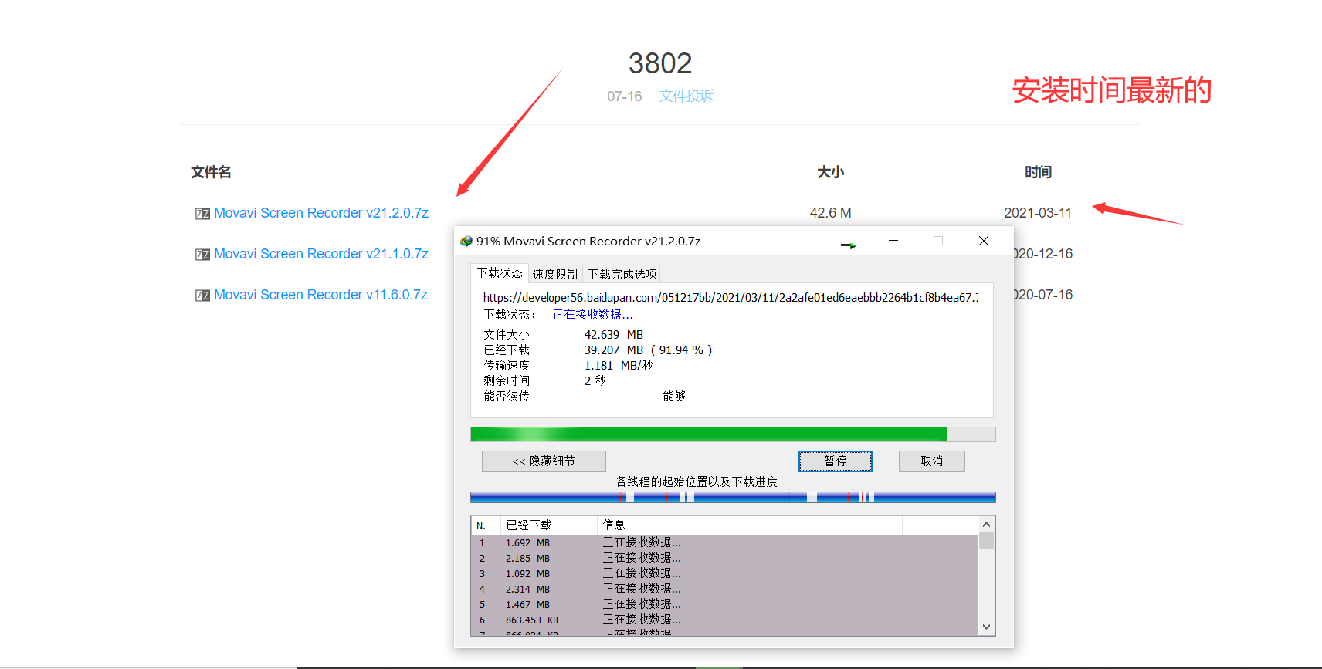1322x669 pixels.
Task: Click the thread list scrollbar thumb
Action: point(986,540)
